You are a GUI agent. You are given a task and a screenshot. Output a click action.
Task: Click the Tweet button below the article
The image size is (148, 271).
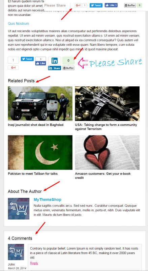click(27, 59)
